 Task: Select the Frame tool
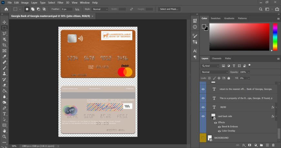coord(4,51)
